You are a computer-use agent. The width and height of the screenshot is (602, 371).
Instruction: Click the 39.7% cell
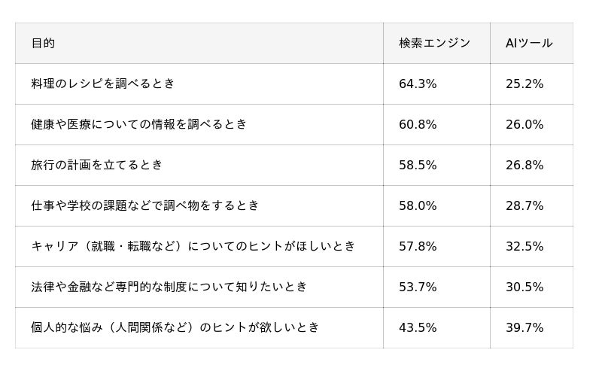524,328
